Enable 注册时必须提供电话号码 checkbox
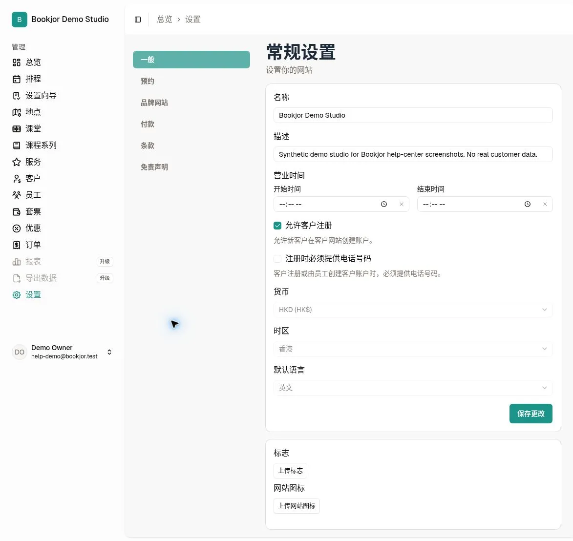The height and width of the screenshot is (541, 573). pos(277,259)
